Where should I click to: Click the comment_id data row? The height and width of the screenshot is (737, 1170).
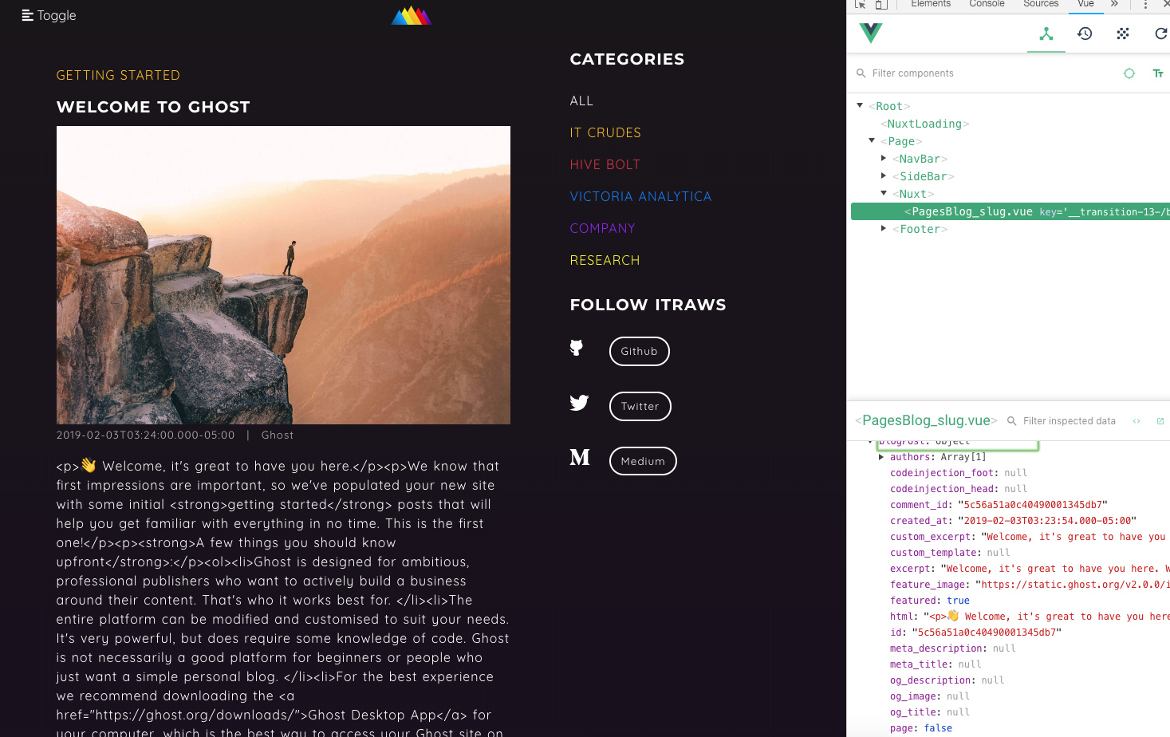(x=999, y=505)
